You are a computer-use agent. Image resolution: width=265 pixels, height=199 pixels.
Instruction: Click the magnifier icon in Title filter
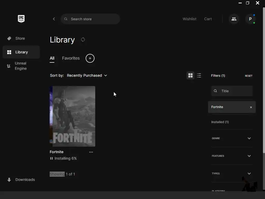(x=215, y=91)
